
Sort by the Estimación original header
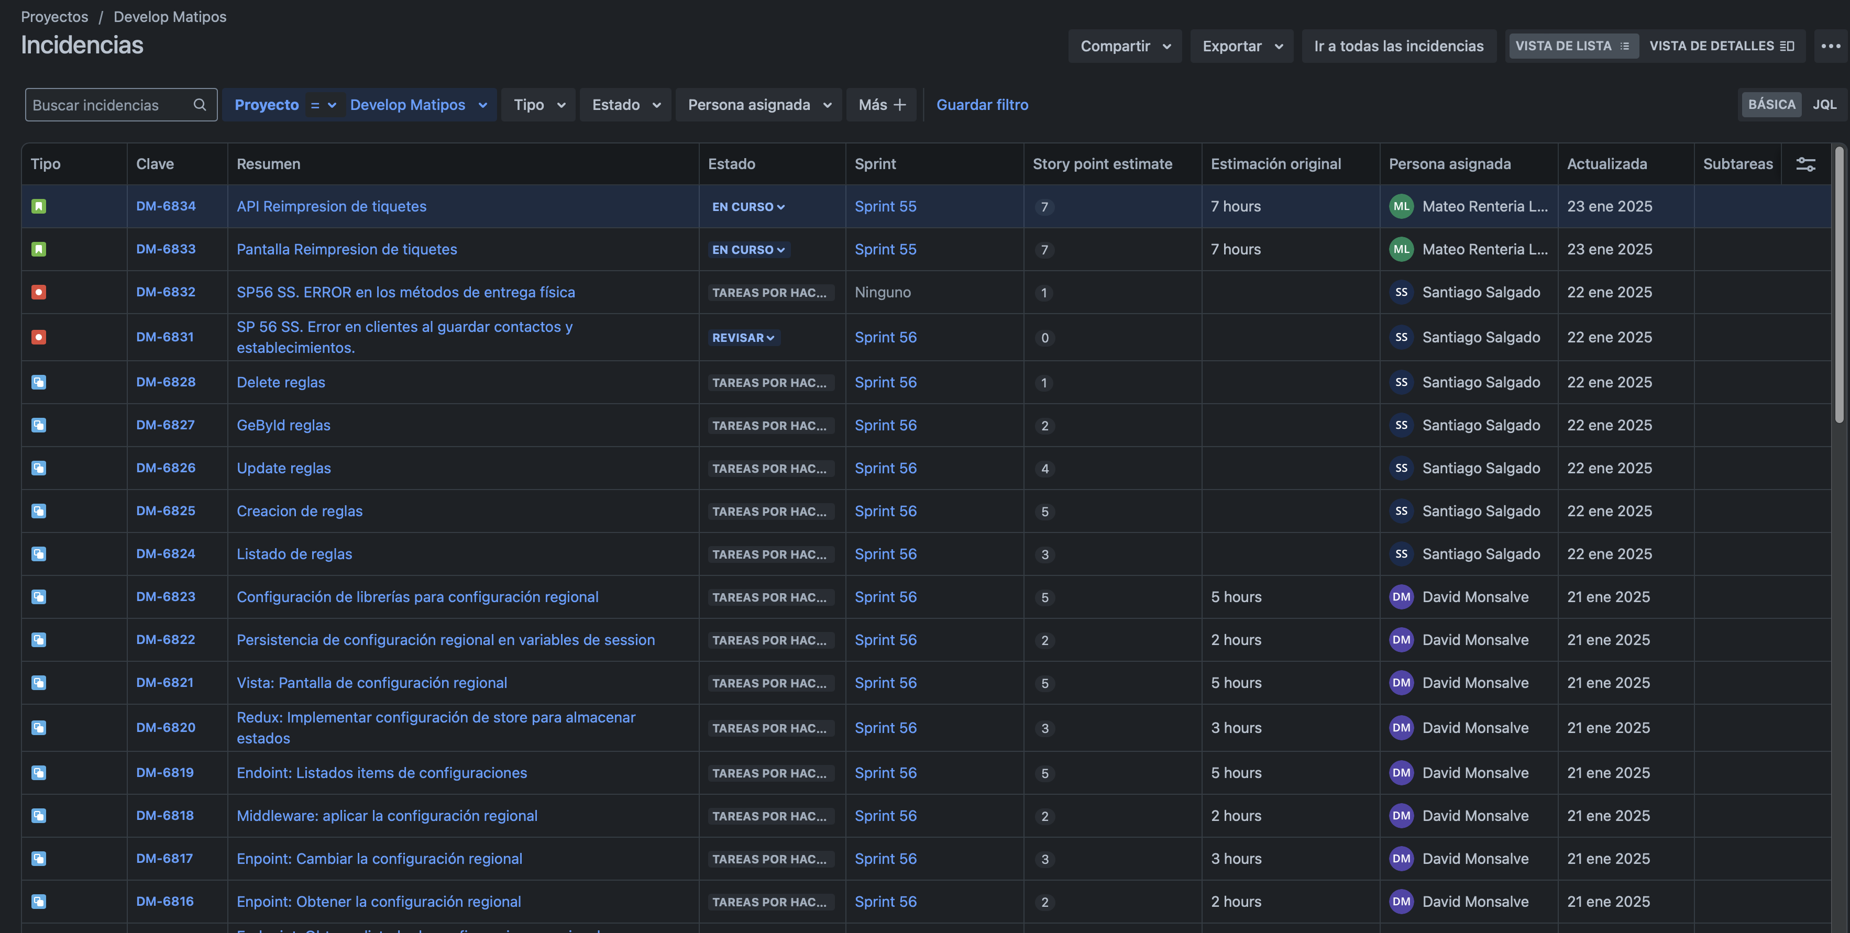(x=1275, y=164)
